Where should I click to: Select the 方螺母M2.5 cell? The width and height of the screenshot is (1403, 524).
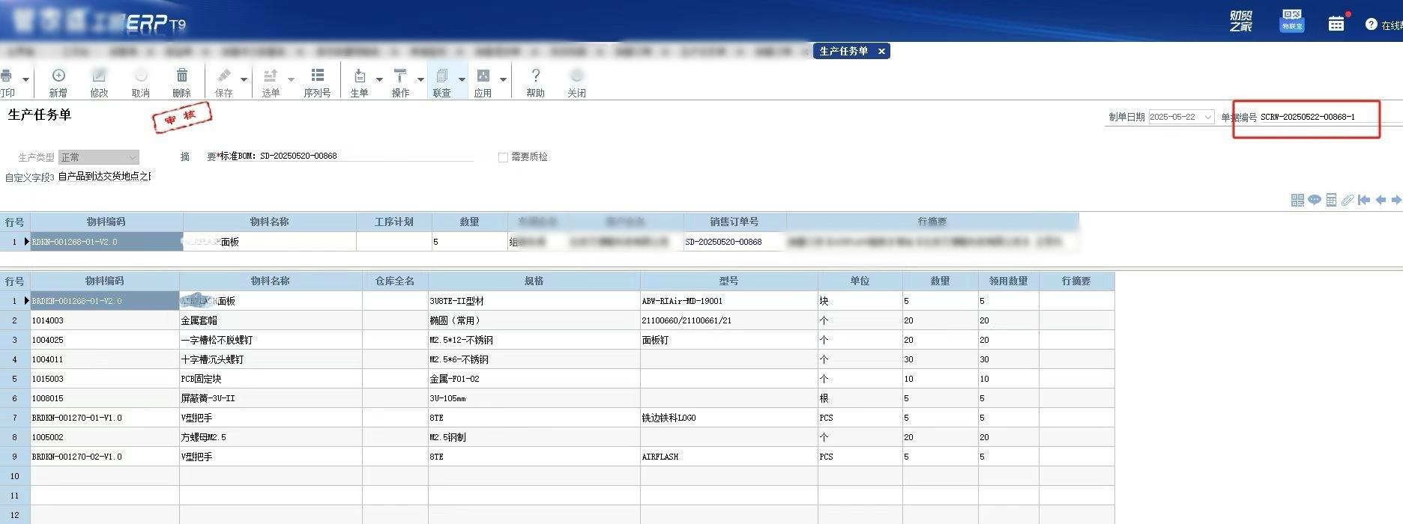coord(271,437)
